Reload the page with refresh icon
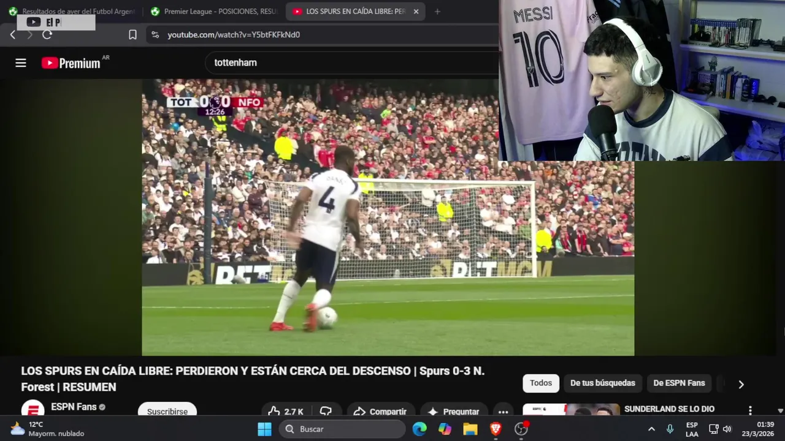This screenshot has width=785, height=441. pyautogui.click(x=47, y=35)
